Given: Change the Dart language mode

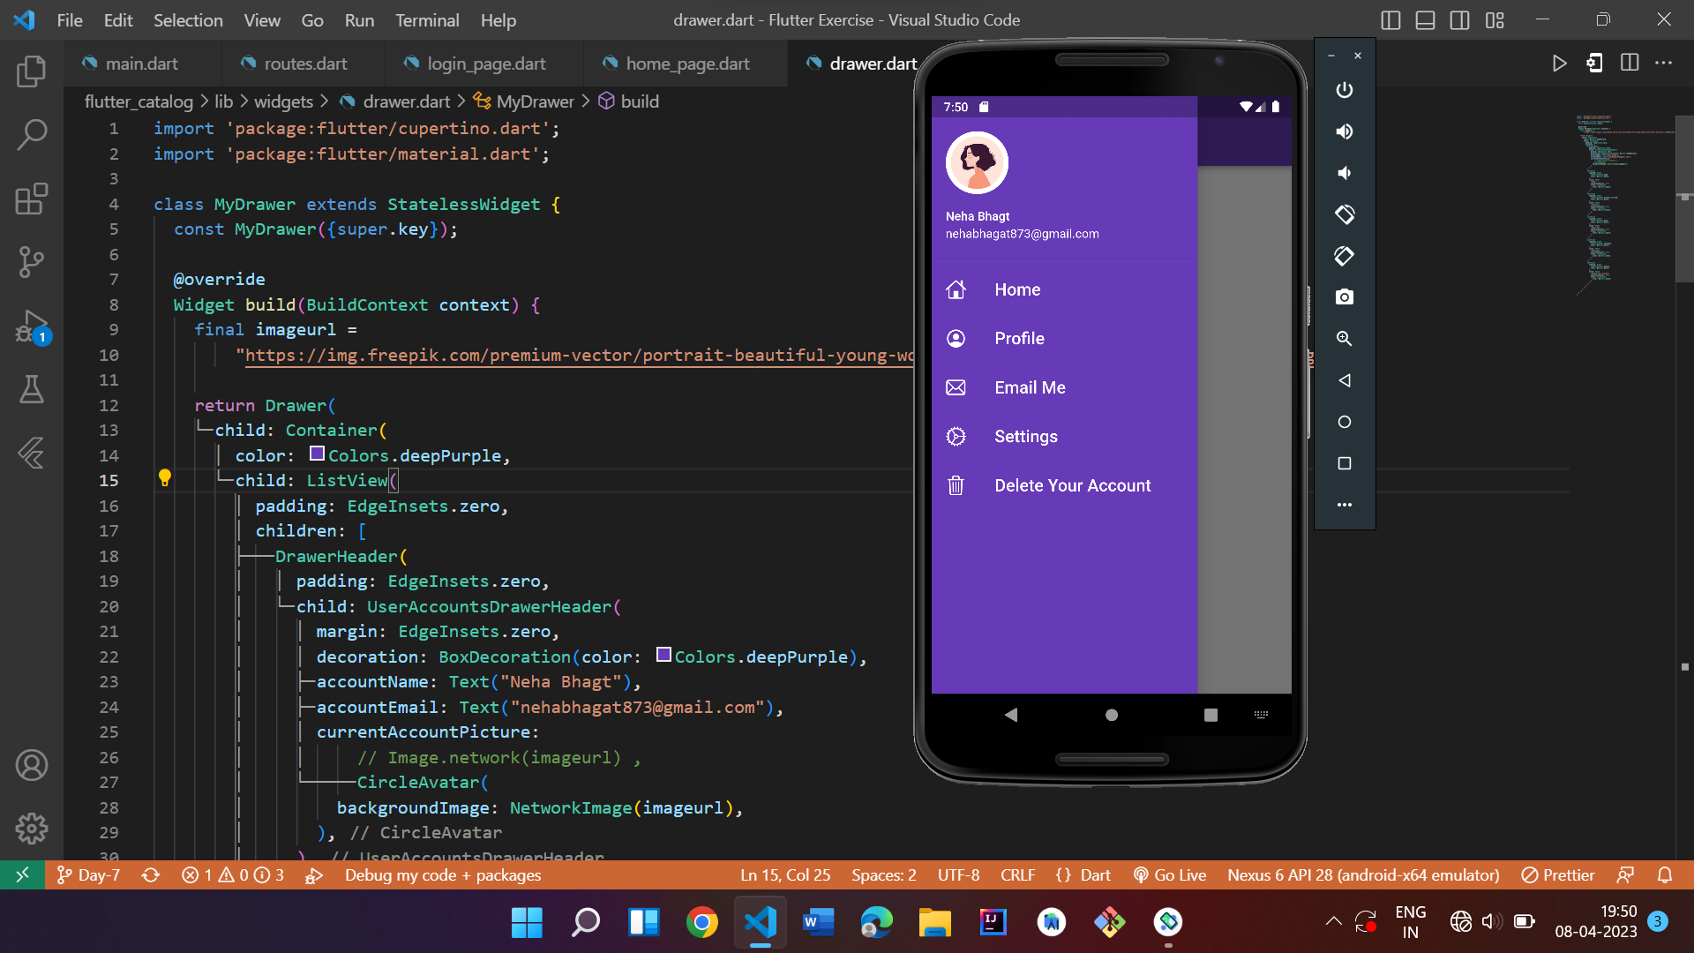Looking at the screenshot, I should coord(1095,875).
